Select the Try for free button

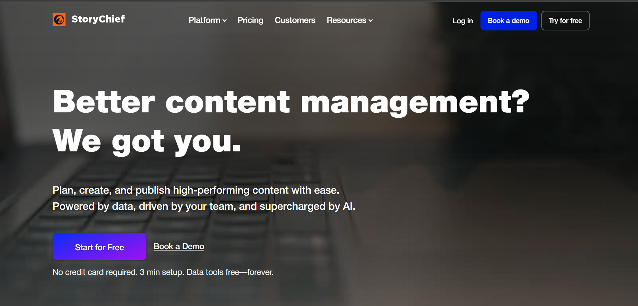tap(565, 21)
